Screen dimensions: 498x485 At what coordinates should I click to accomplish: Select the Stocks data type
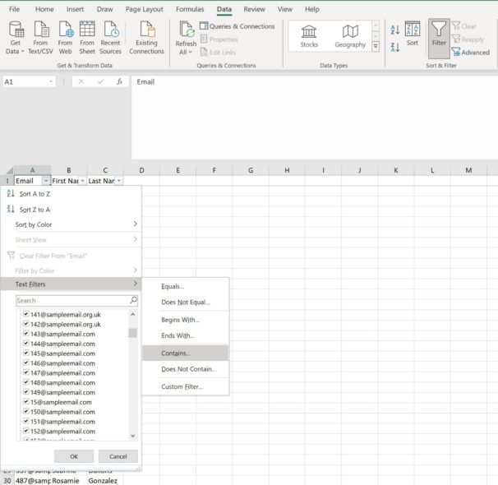[309, 35]
